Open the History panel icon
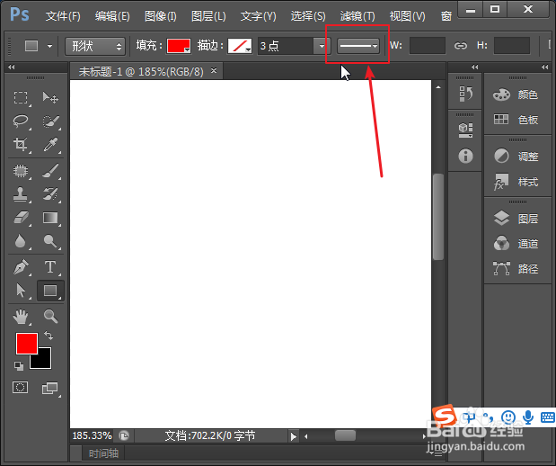 (x=465, y=94)
